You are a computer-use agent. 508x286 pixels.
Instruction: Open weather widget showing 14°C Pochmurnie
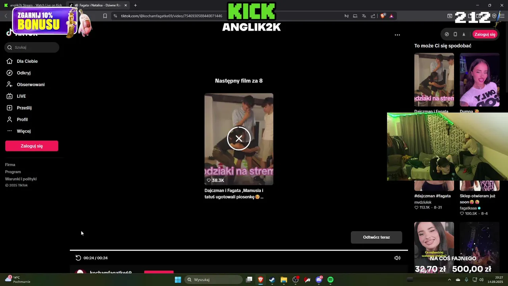click(18, 280)
